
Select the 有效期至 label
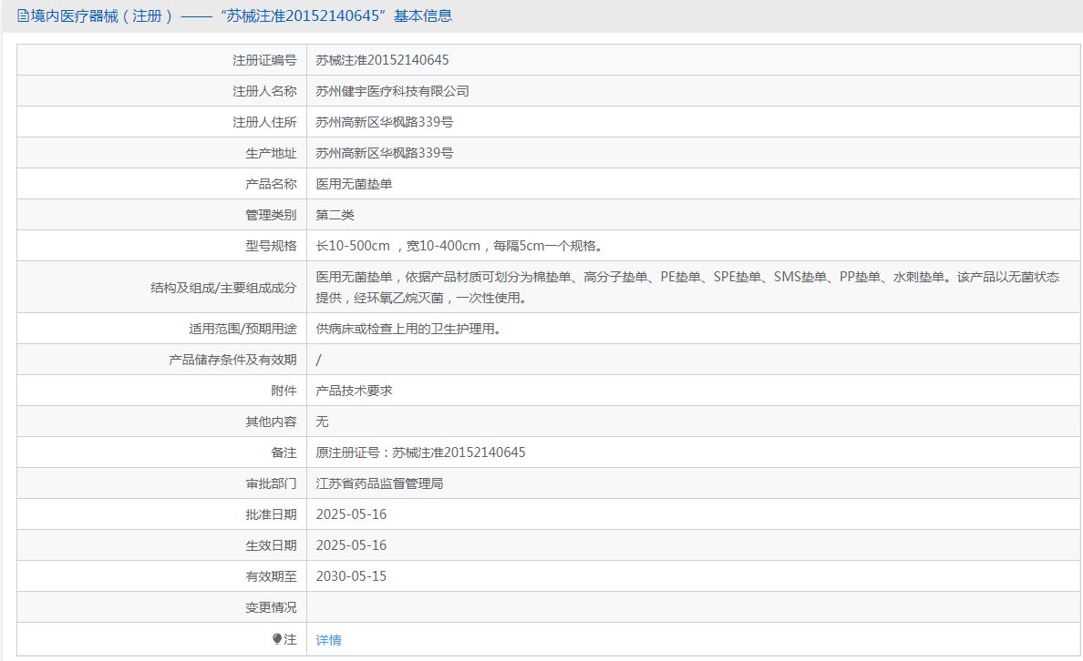pyautogui.click(x=271, y=576)
